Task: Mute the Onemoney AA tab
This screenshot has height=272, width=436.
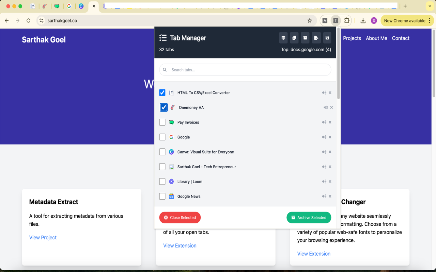Action: click(x=325, y=107)
